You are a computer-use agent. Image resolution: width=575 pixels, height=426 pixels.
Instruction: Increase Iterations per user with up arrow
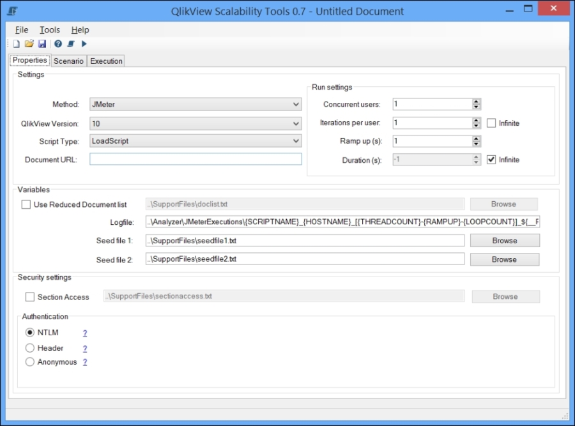477,120
